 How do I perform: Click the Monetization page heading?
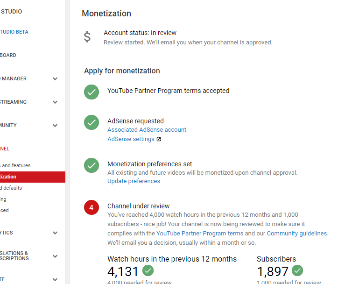(x=106, y=14)
